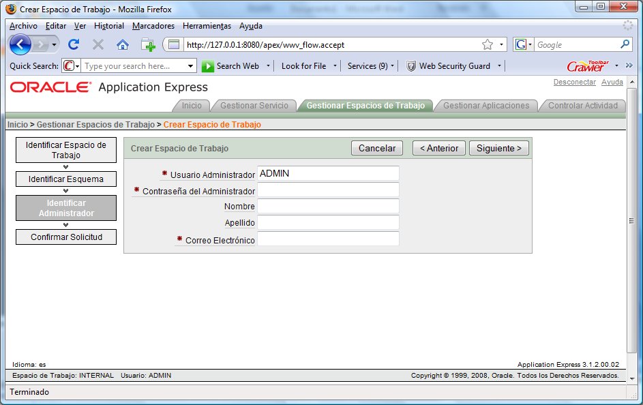Image resolution: width=643 pixels, height=405 pixels.
Task: Select the Identificar Esquema step
Action: [66, 179]
